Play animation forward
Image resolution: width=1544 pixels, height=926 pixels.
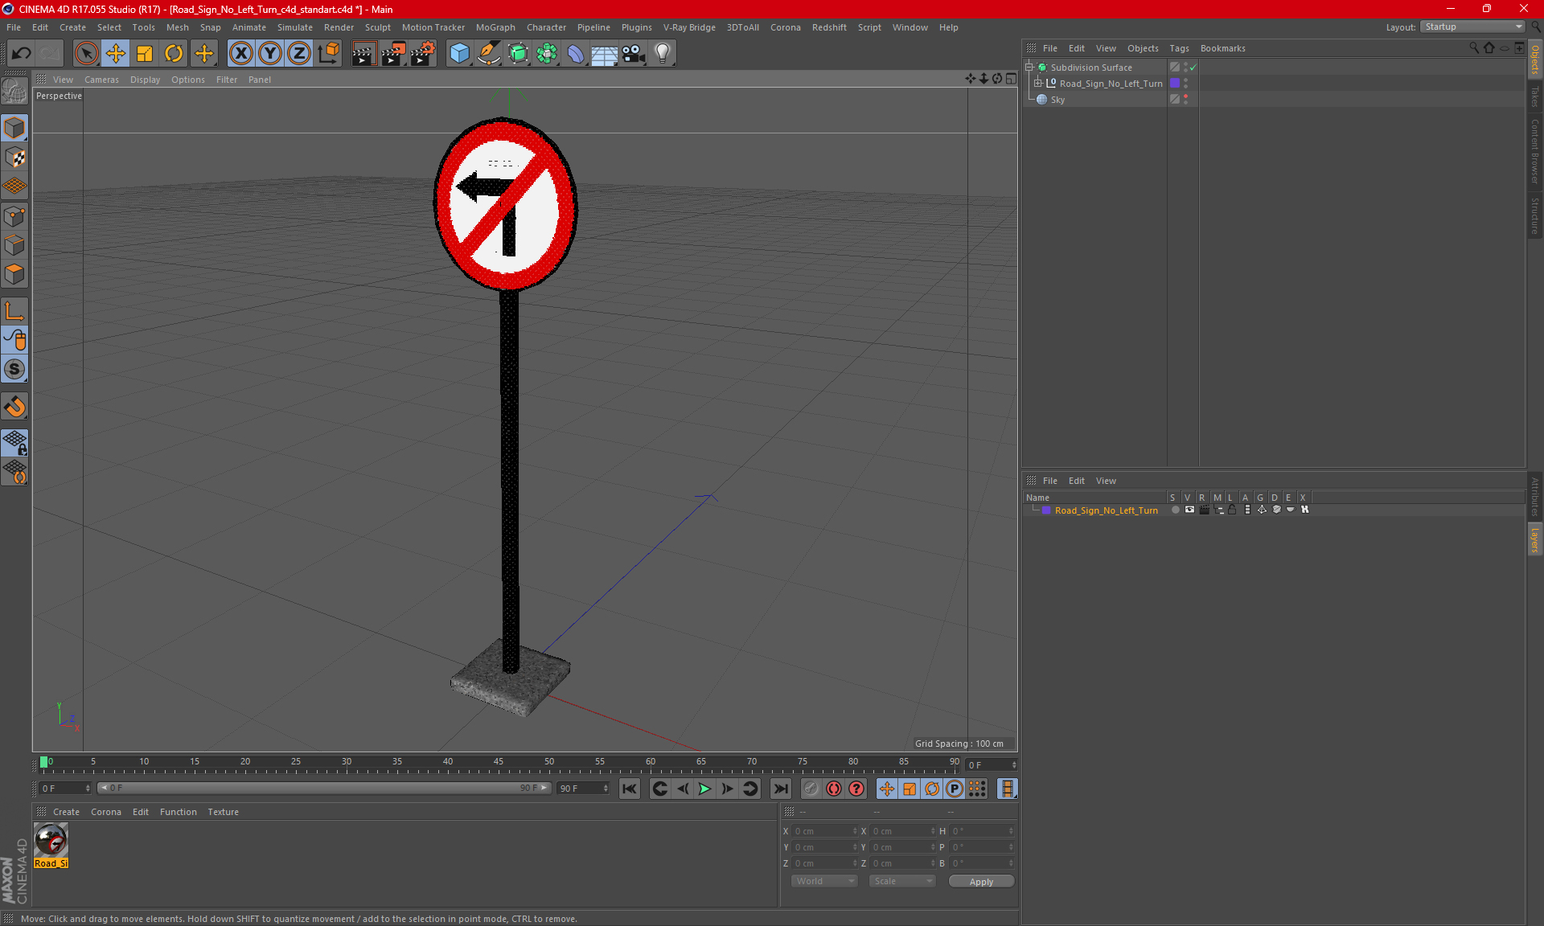(704, 789)
